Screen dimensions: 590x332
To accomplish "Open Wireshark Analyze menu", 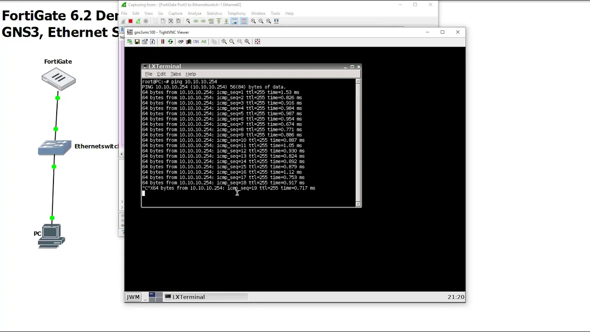I will (195, 13).
